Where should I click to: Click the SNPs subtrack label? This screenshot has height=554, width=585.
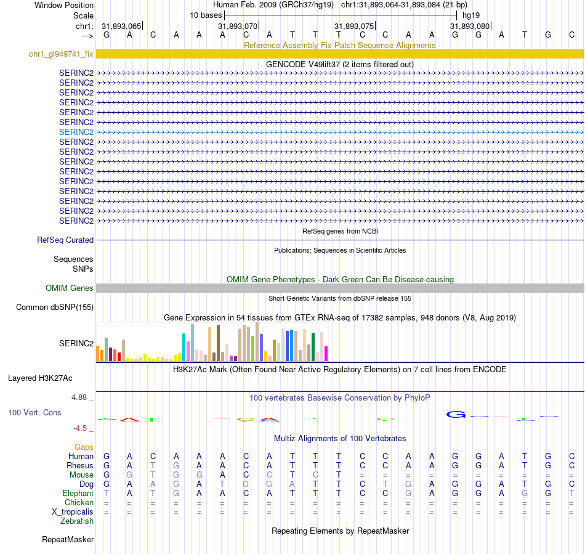[83, 269]
